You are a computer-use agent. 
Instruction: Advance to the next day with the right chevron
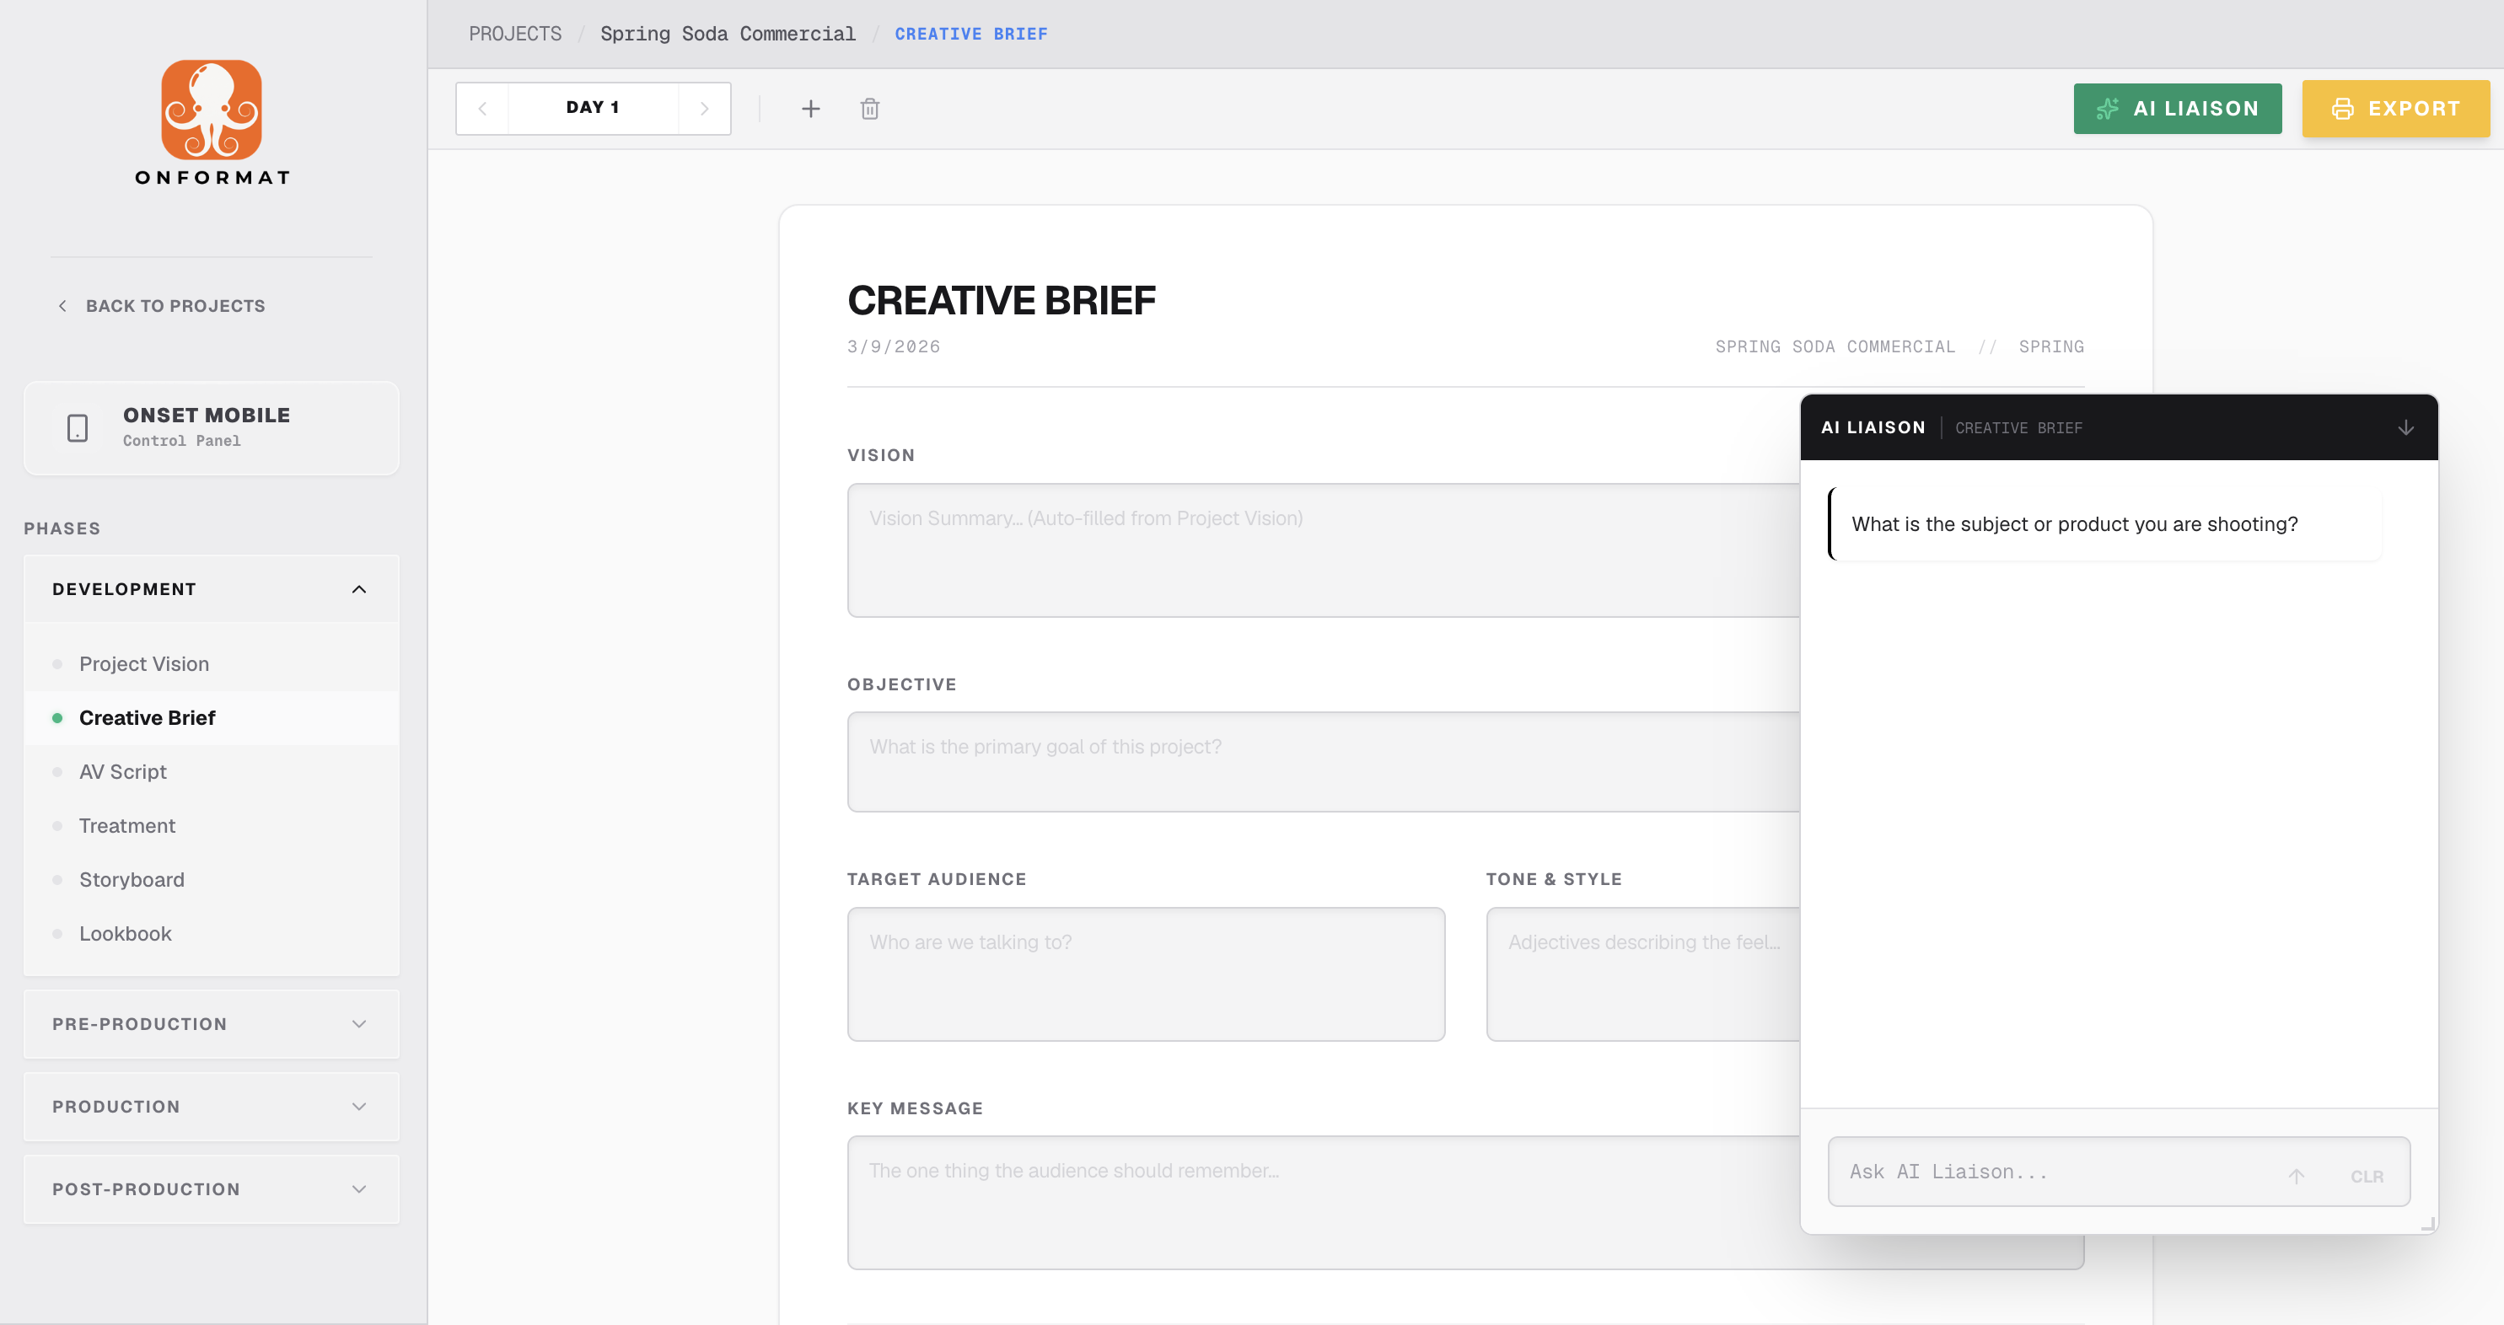click(705, 108)
